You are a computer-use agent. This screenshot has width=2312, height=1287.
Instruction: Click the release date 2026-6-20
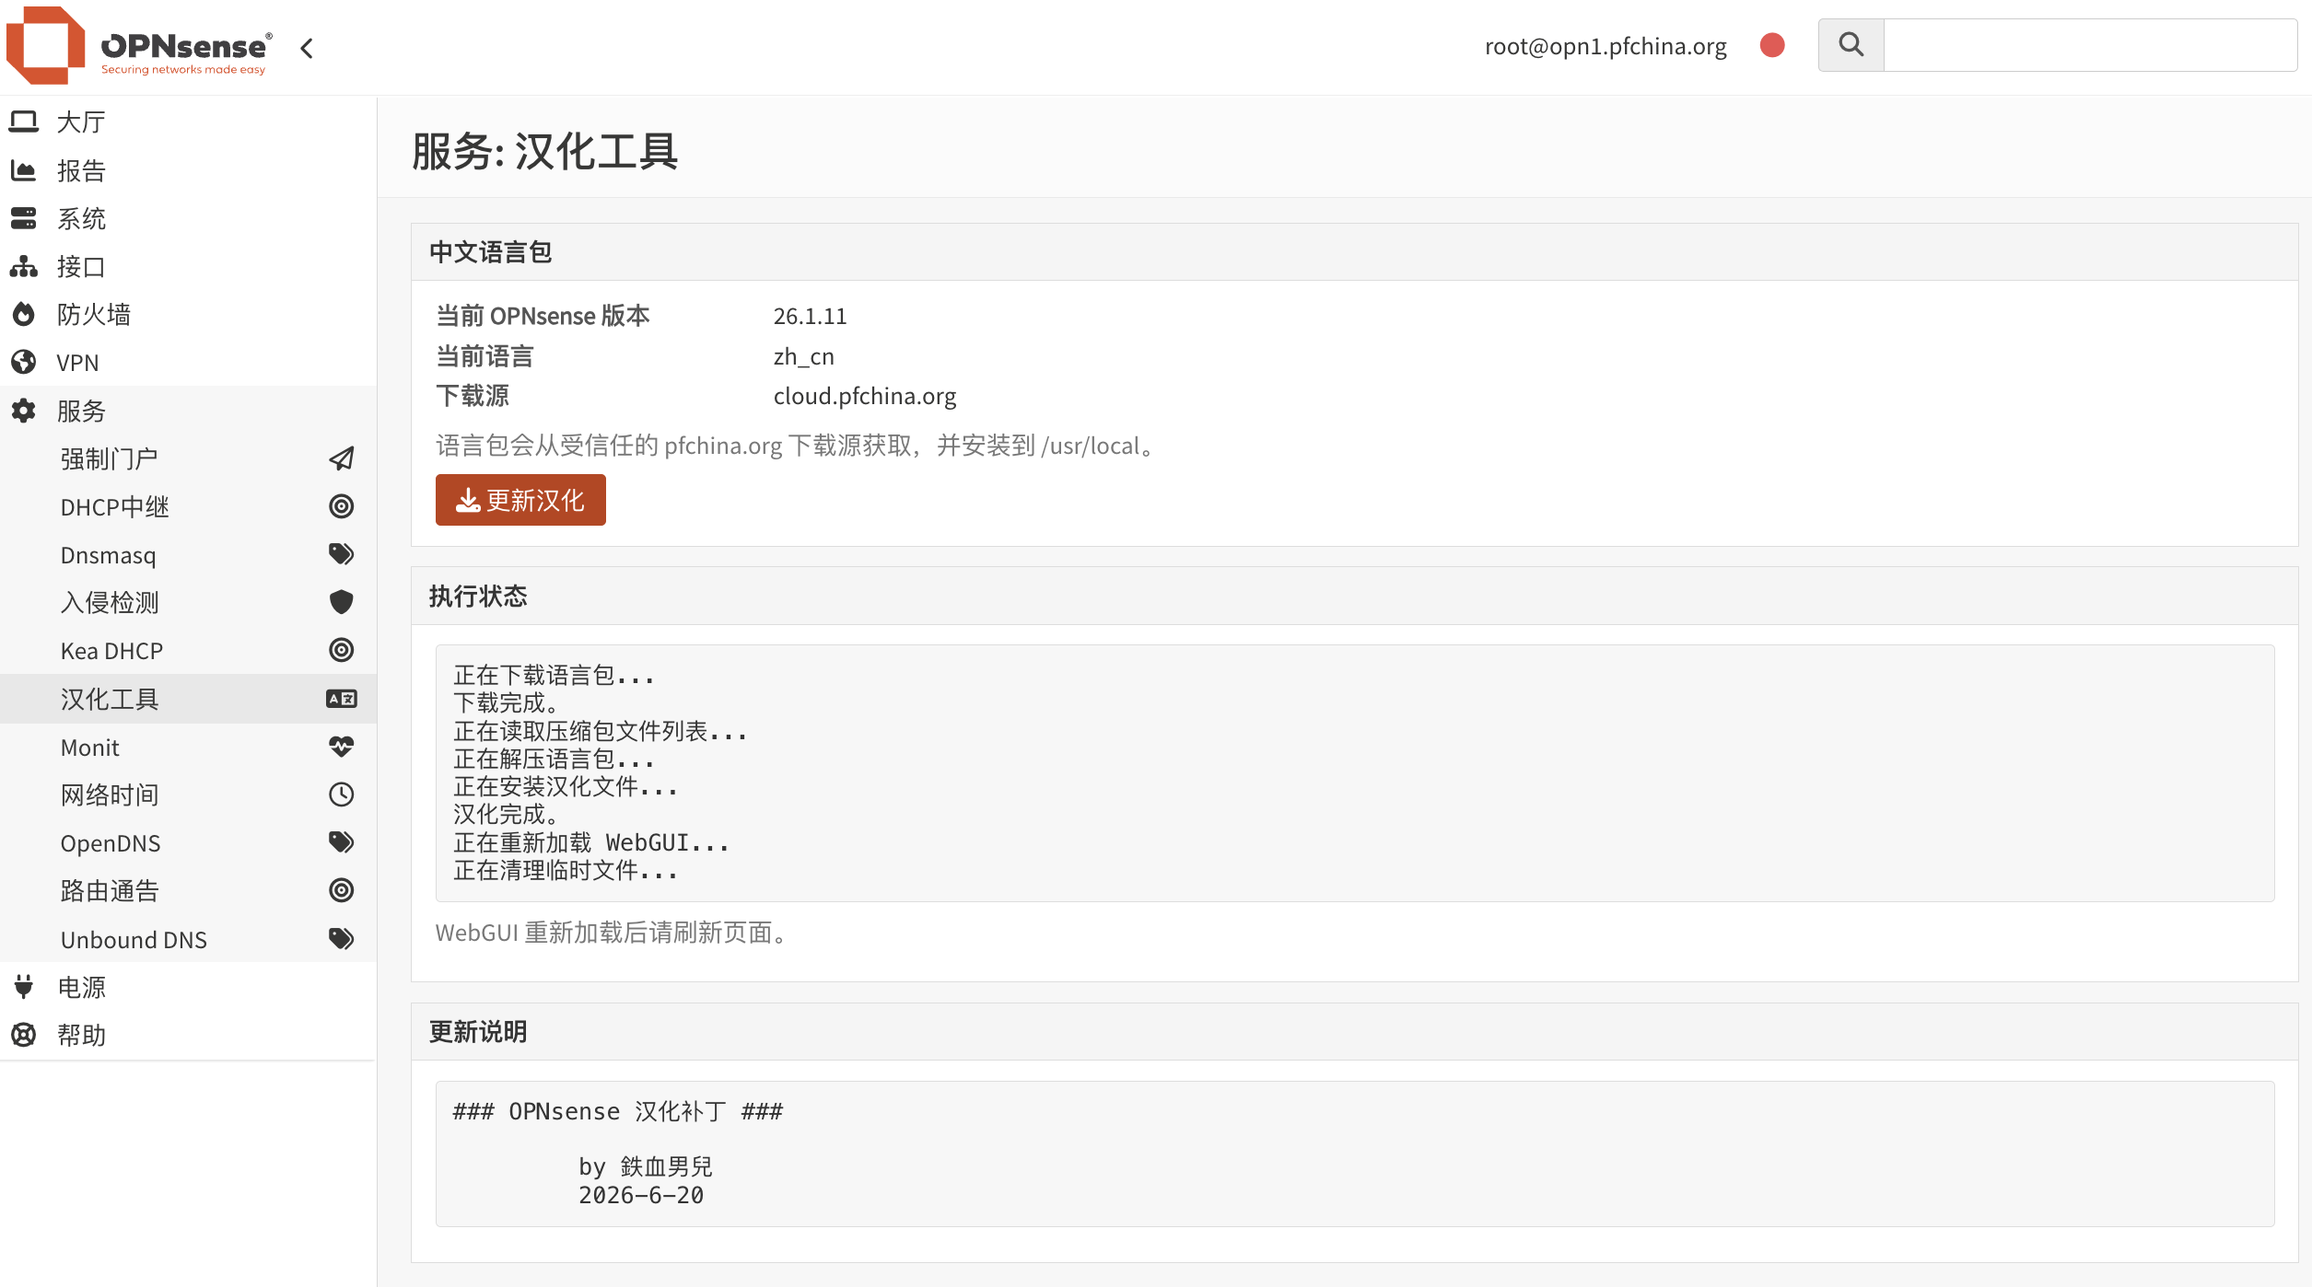[x=641, y=1195]
